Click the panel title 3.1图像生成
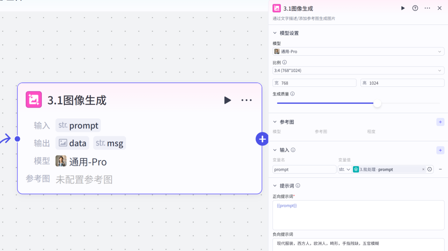 (298, 9)
